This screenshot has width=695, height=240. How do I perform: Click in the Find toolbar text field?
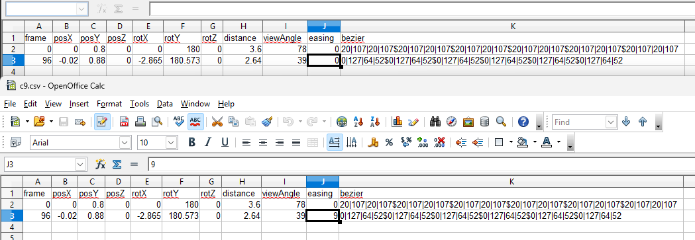tap(578, 122)
